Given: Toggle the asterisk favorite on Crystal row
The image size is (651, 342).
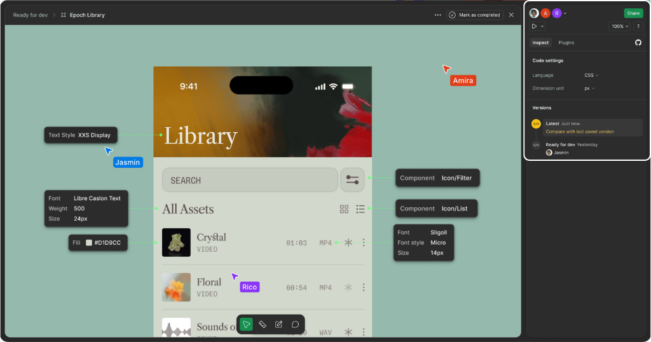Looking at the screenshot, I should [348, 242].
